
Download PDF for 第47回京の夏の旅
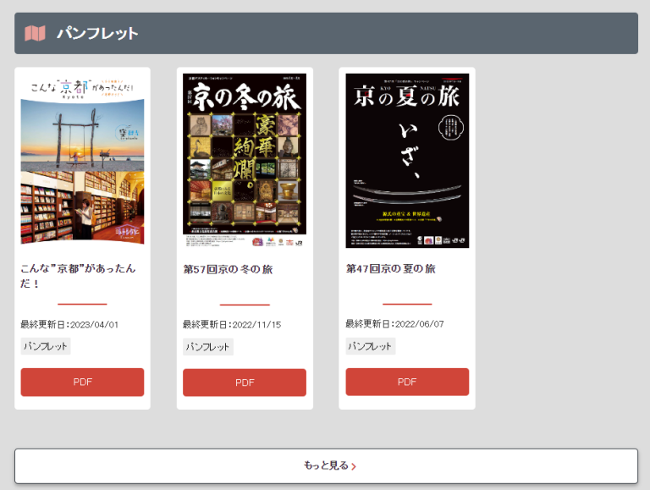click(x=407, y=382)
